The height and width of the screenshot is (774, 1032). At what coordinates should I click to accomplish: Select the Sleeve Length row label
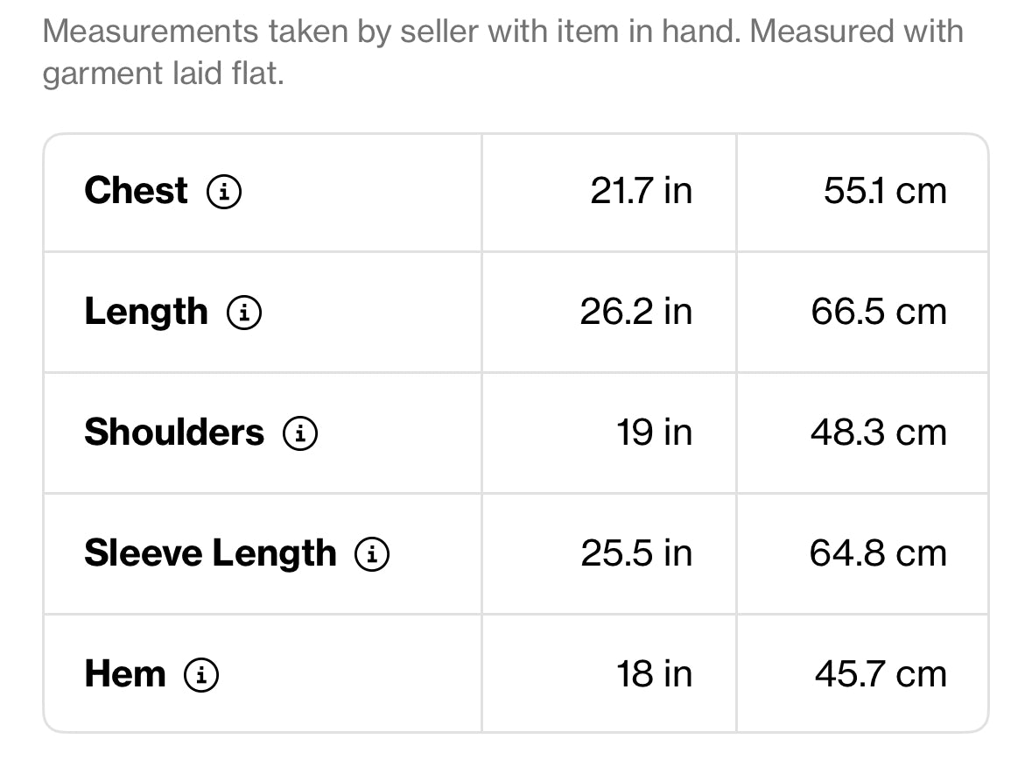[x=211, y=553]
